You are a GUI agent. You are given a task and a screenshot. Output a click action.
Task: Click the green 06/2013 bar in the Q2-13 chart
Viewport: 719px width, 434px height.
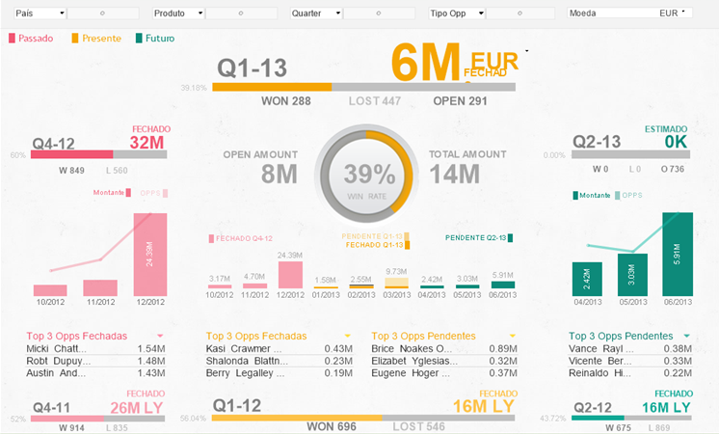tap(678, 254)
